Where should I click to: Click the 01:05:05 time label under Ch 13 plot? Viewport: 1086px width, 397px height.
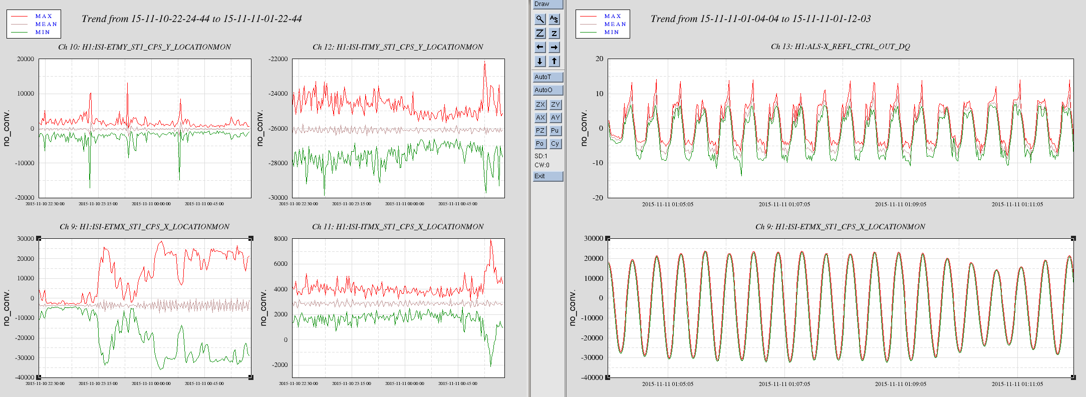point(668,204)
